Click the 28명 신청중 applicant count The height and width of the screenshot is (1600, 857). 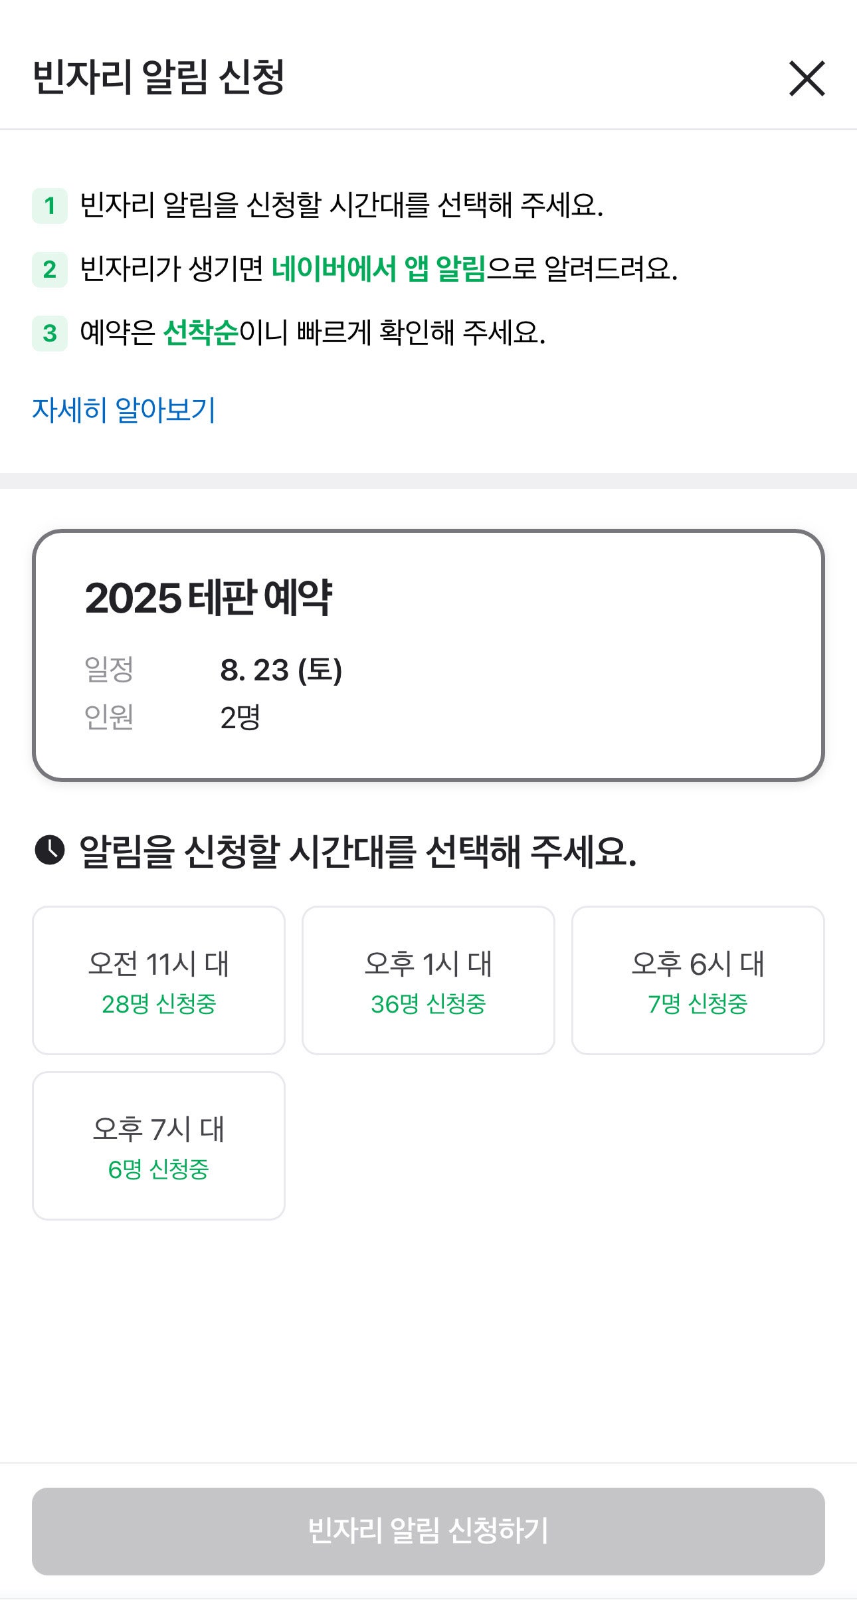[x=158, y=1003]
